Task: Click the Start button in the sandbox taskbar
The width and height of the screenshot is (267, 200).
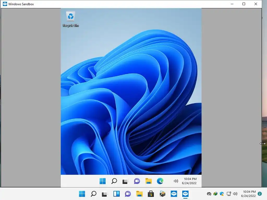Action: [x=102, y=181]
